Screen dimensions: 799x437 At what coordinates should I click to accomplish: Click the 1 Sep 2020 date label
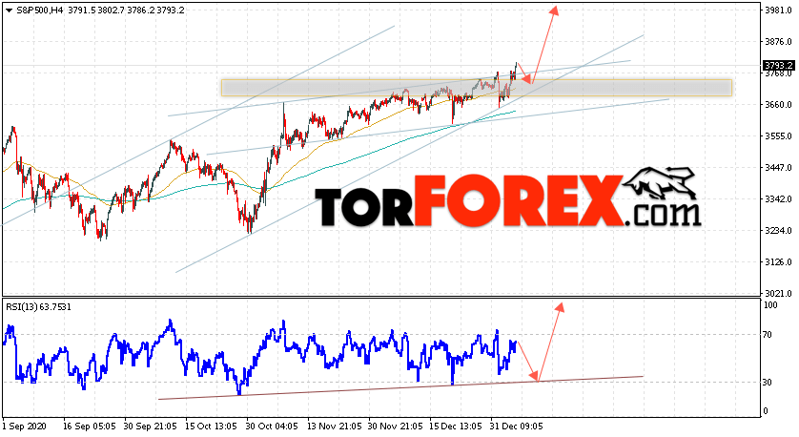[x=25, y=427]
